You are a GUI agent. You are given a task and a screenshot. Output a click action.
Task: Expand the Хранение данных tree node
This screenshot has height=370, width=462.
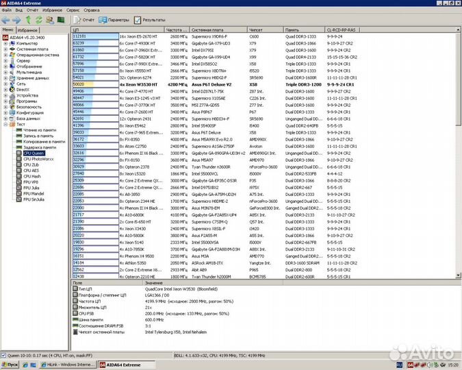[5, 78]
